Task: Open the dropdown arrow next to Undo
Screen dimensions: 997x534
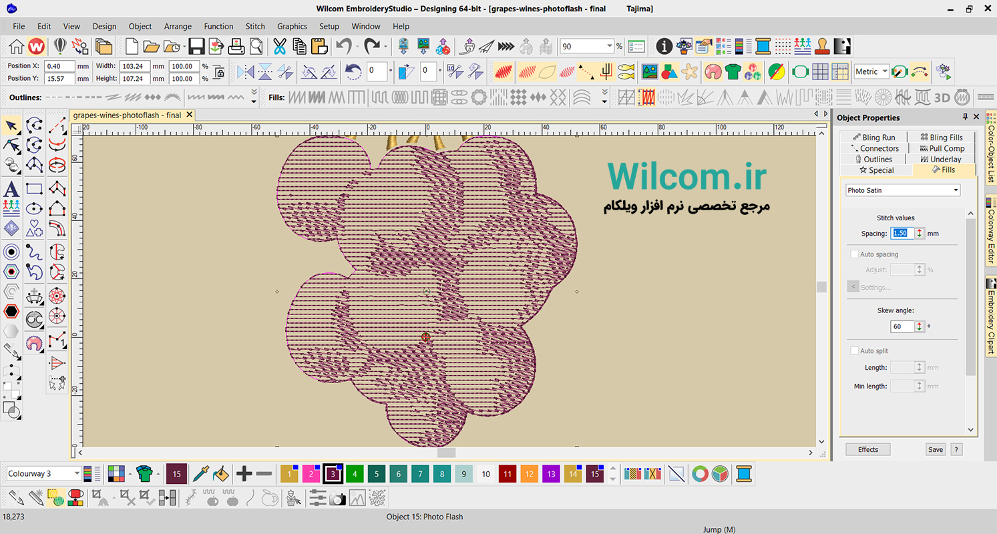Action: click(x=357, y=46)
